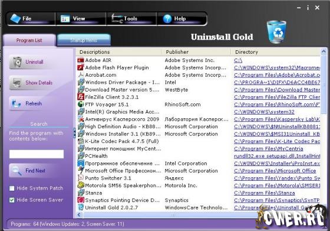Image resolution: width=330 pixels, height=231 pixels.
Task: Open the Kaspersky Lab directory link
Action: point(277,119)
